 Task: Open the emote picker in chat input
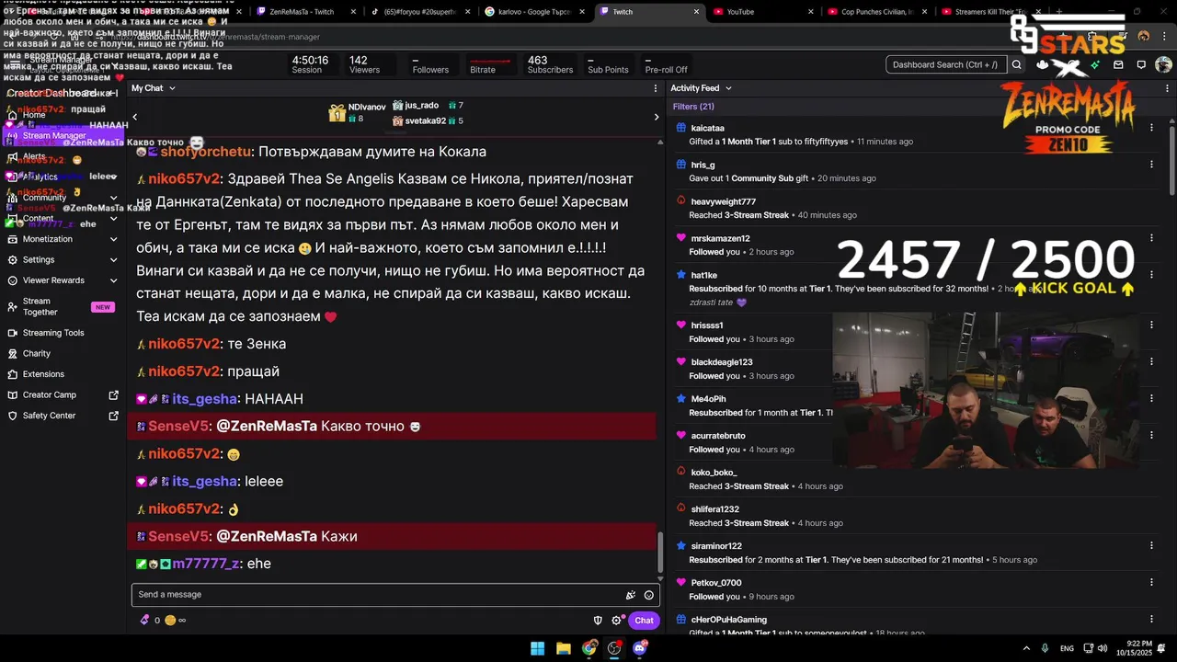click(x=649, y=595)
